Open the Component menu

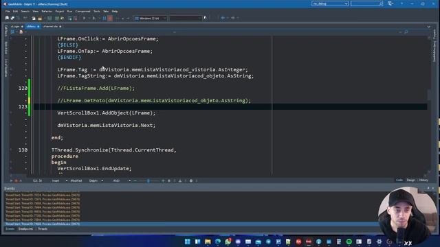[x=82, y=11]
